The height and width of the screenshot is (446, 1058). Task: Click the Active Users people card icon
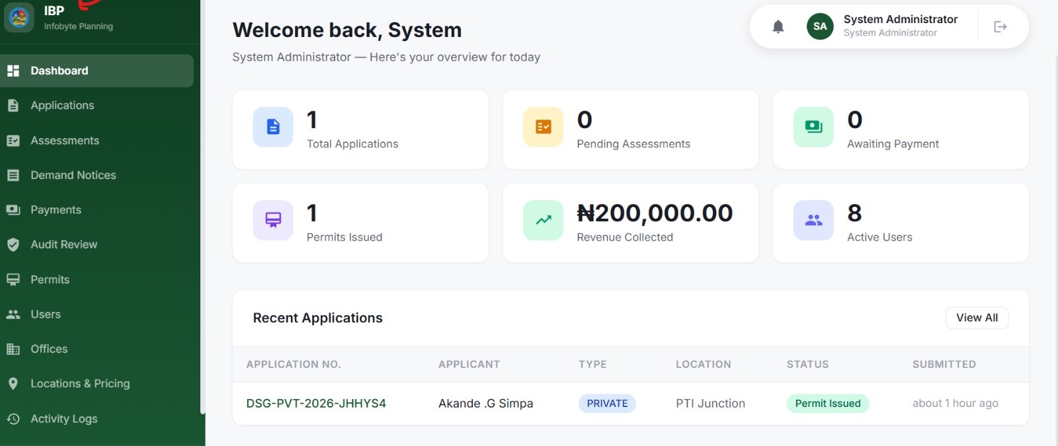tap(814, 220)
